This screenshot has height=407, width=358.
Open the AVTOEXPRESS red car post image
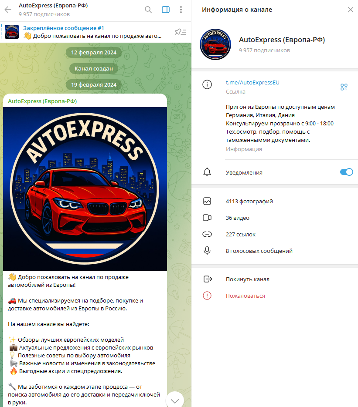click(x=85, y=188)
